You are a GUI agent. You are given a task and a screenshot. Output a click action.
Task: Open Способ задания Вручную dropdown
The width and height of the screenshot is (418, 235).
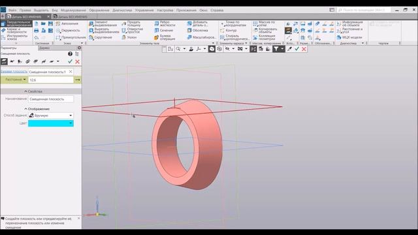(x=71, y=116)
